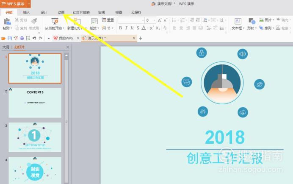Viewport: 293px width, 184px height.
Task: Open the 视图 ribbon tab
Action: (x=119, y=12)
